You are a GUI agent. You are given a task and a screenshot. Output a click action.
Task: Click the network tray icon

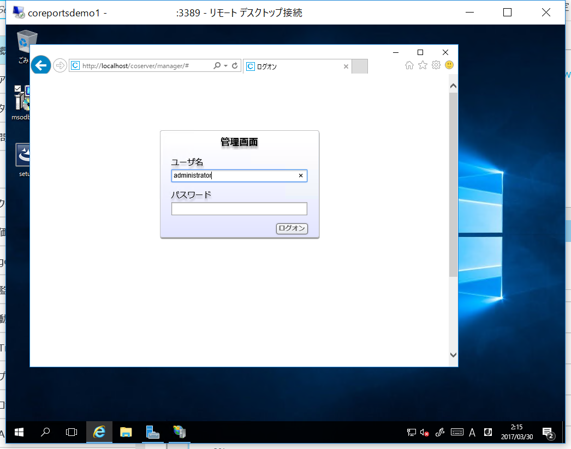coord(411,432)
